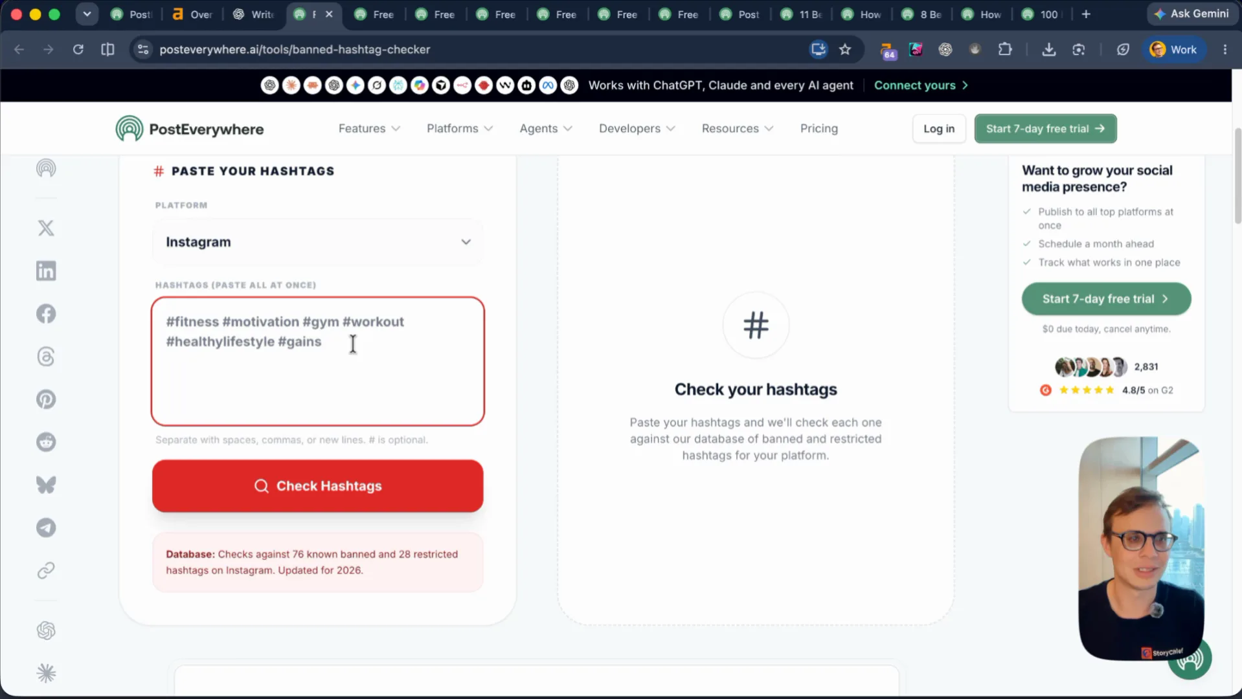Open the Threads sidebar icon

46,357
